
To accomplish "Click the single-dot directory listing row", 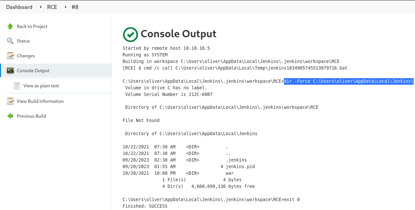I will [x=175, y=147].
